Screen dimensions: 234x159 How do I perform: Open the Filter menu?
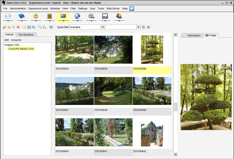[x=73, y=8]
